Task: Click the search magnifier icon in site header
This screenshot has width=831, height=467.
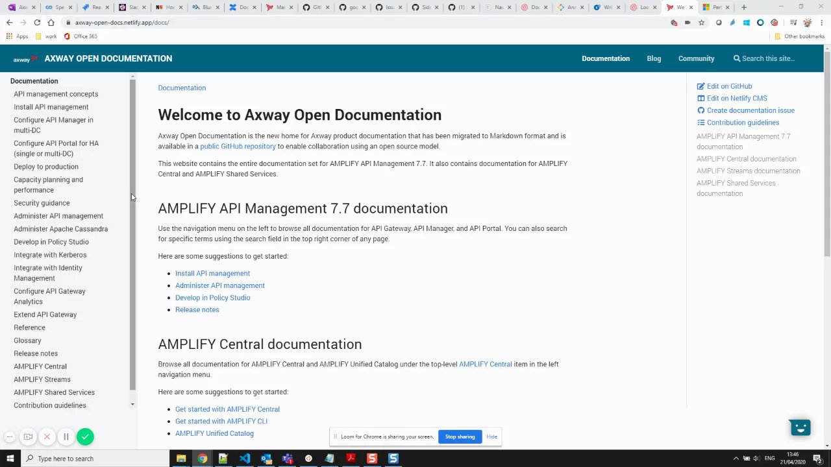Action: pos(737,58)
